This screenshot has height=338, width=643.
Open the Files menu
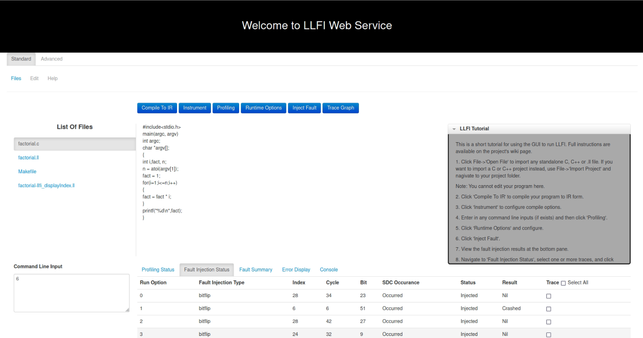point(16,78)
